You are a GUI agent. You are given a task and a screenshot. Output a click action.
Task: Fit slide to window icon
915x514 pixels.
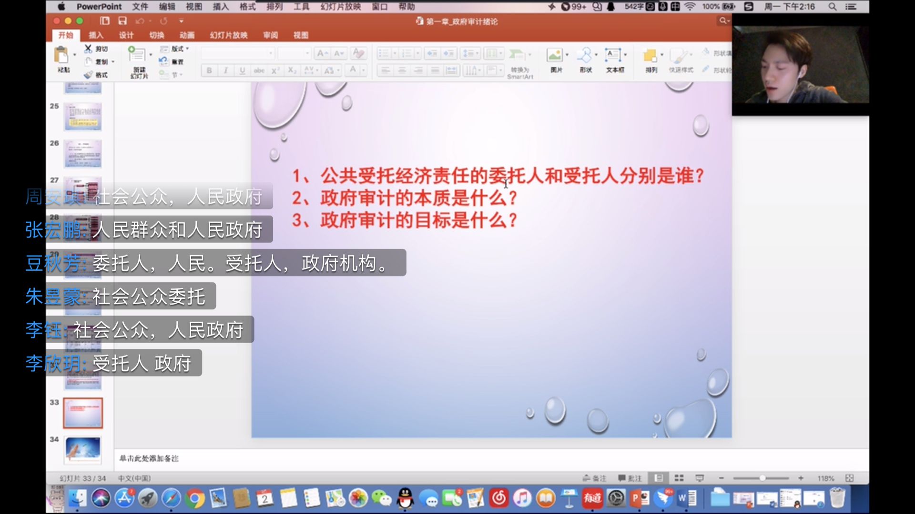coord(849,478)
